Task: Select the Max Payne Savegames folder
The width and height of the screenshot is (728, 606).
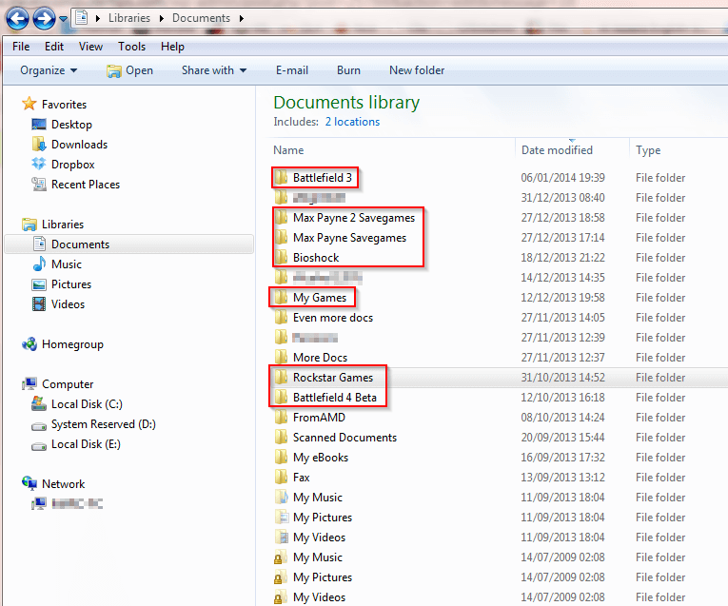Action: [x=349, y=238]
